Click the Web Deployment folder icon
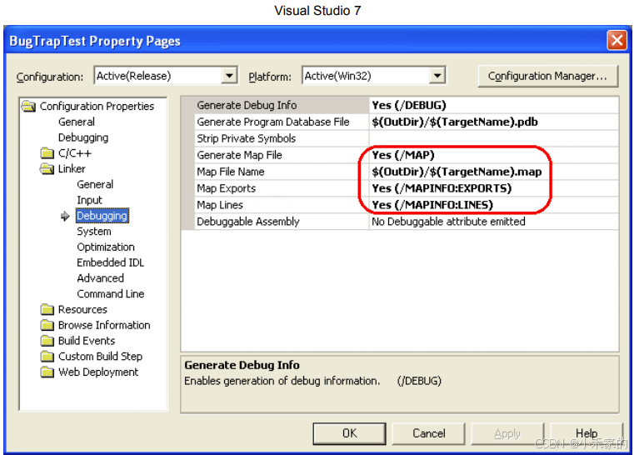Image resolution: width=634 pixels, height=455 pixels. 47,372
